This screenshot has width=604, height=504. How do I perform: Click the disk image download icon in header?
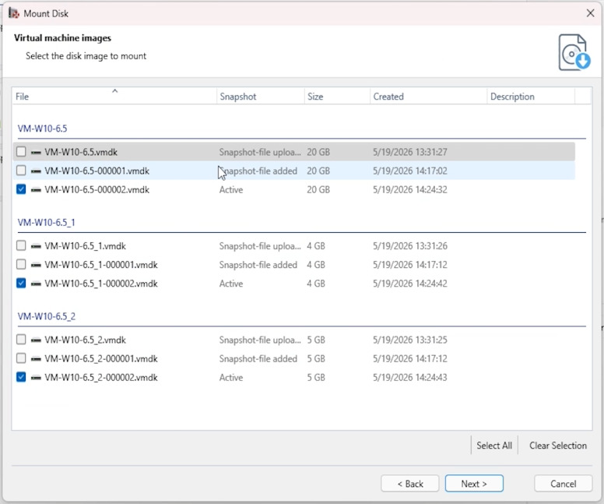click(x=574, y=52)
